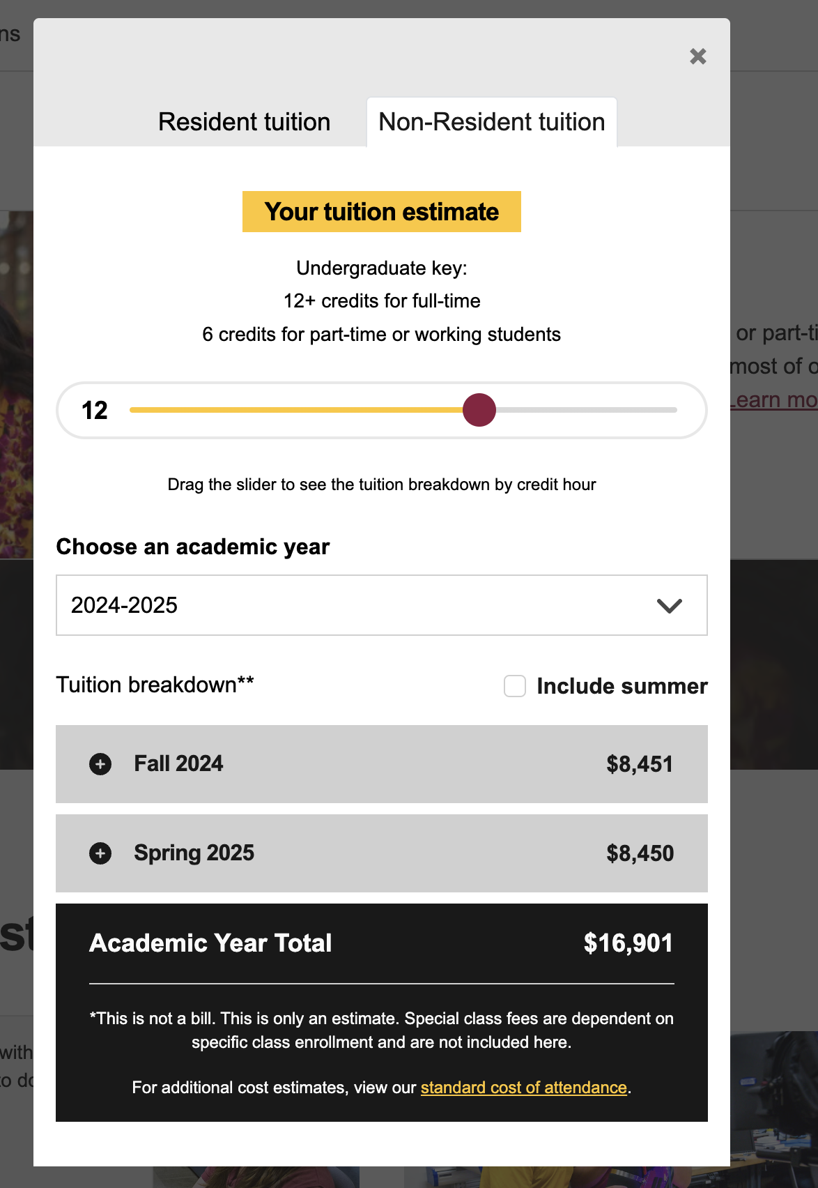This screenshot has height=1188, width=818.
Task: Select the Non-Resident tuition tab
Action: coord(491,122)
